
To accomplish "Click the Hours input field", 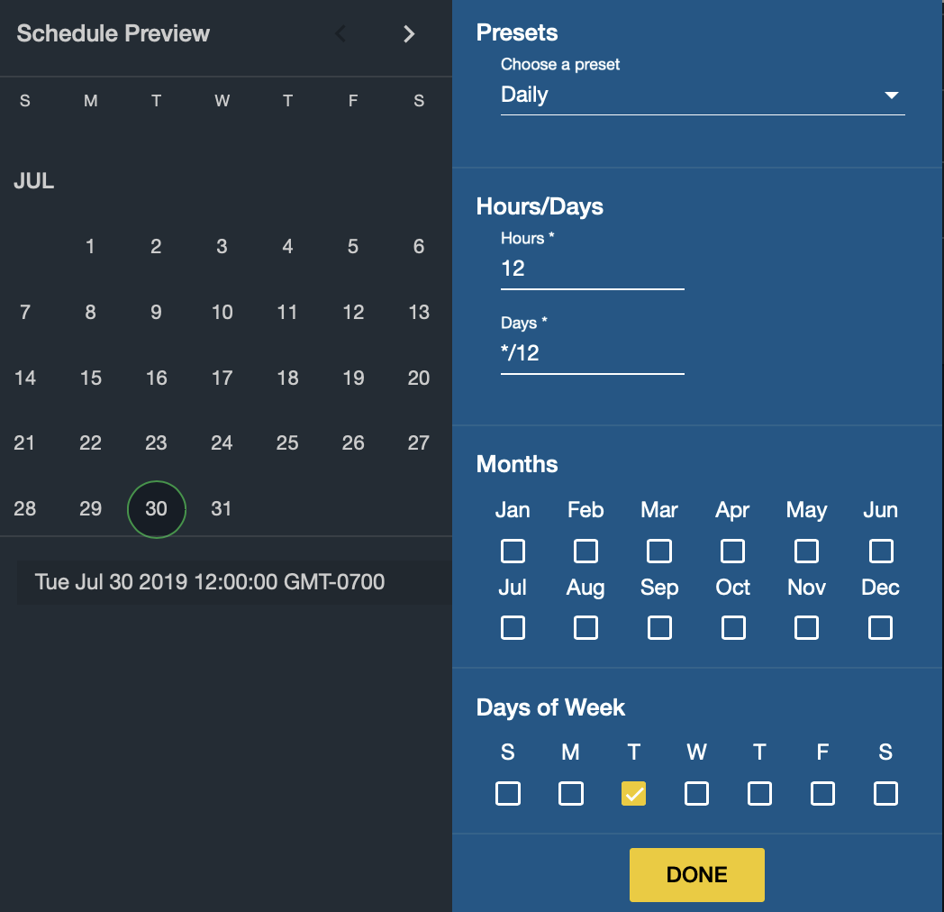I will [x=592, y=269].
